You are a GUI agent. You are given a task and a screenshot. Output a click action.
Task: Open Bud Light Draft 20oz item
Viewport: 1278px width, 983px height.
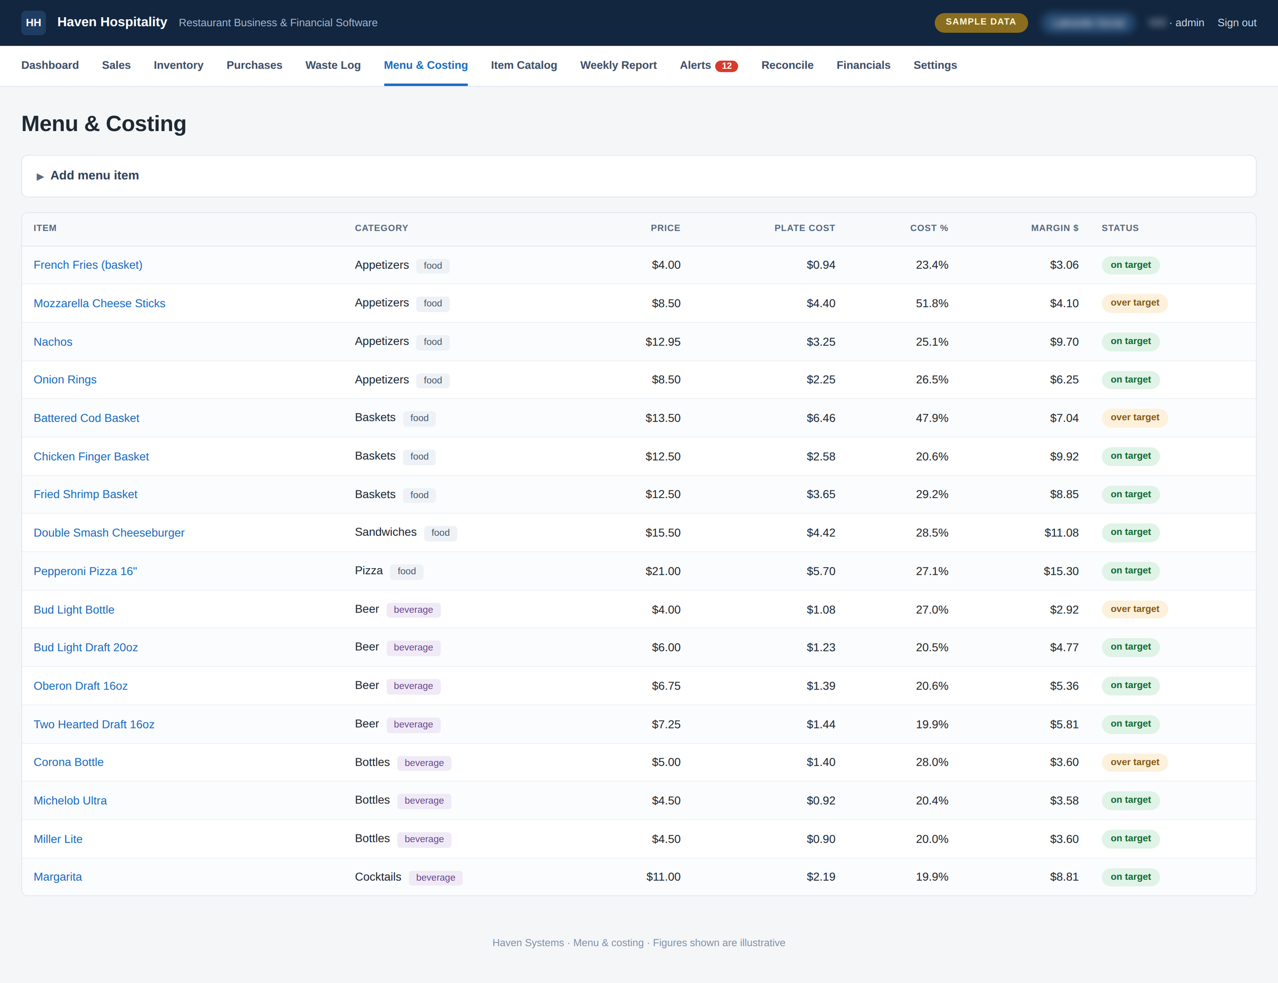(85, 648)
